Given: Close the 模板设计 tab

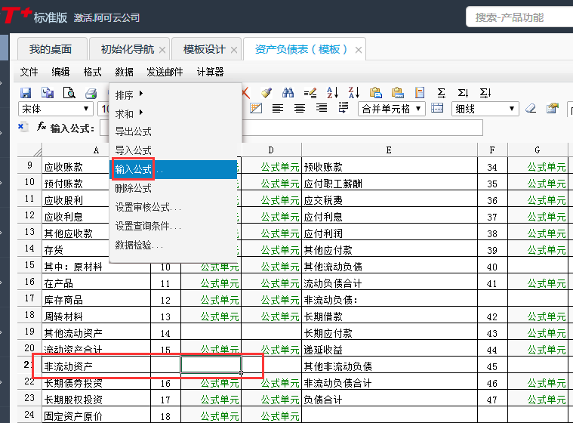Looking at the screenshot, I should coord(234,50).
